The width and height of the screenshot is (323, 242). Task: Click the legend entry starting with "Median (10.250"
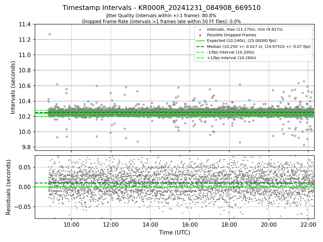coord(259,47)
